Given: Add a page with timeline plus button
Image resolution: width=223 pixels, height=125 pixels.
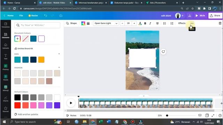Looking at the screenshot, I should click(x=221, y=103).
